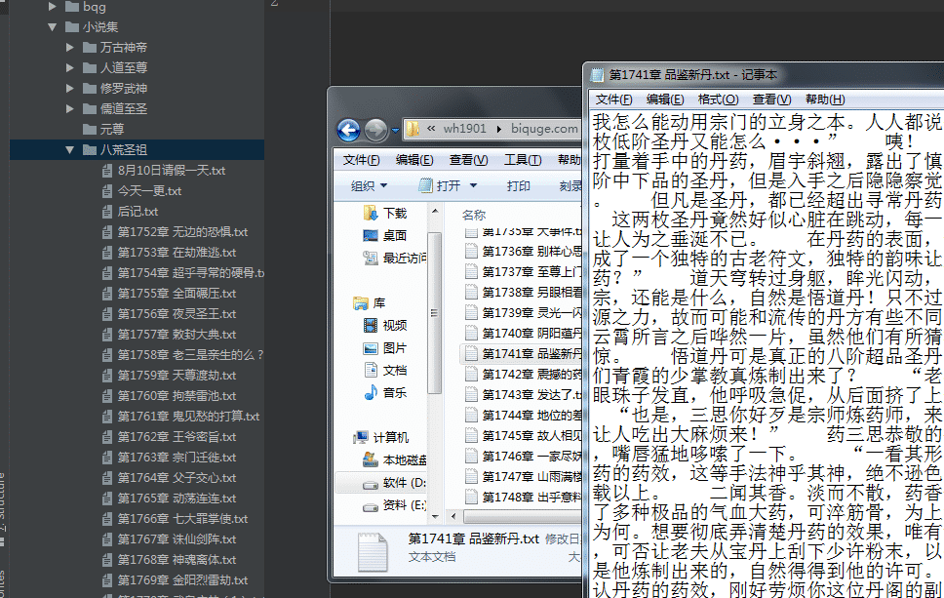Open Notepad 格式(O) menu

(718, 100)
